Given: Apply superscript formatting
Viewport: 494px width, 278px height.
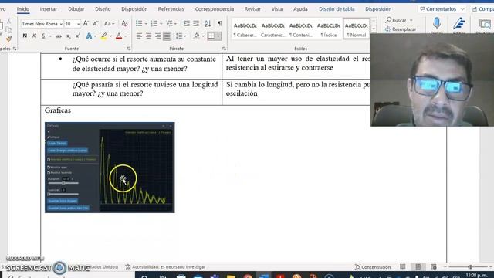Looking at the screenshot, I should click(x=77, y=36).
